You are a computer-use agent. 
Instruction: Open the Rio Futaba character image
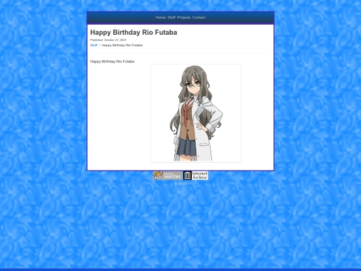coord(196,113)
